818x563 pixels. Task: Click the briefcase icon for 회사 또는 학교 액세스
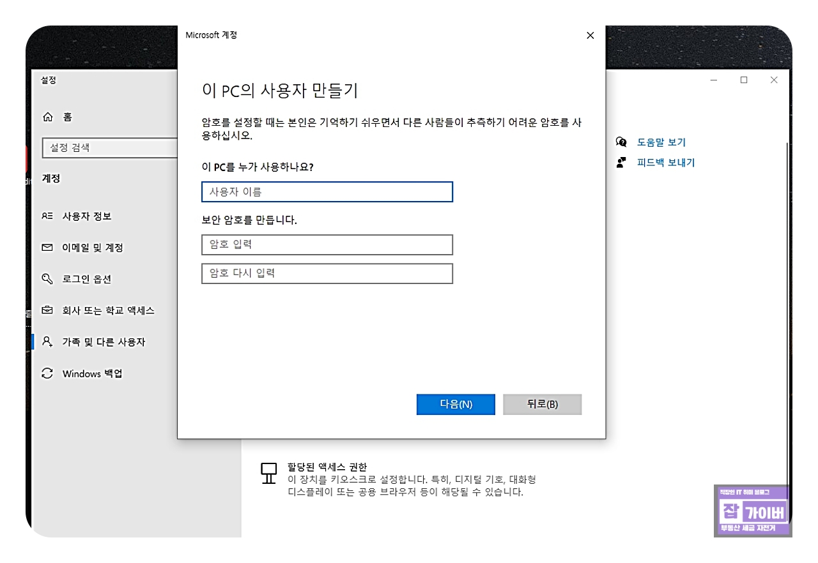click(47, 310)
